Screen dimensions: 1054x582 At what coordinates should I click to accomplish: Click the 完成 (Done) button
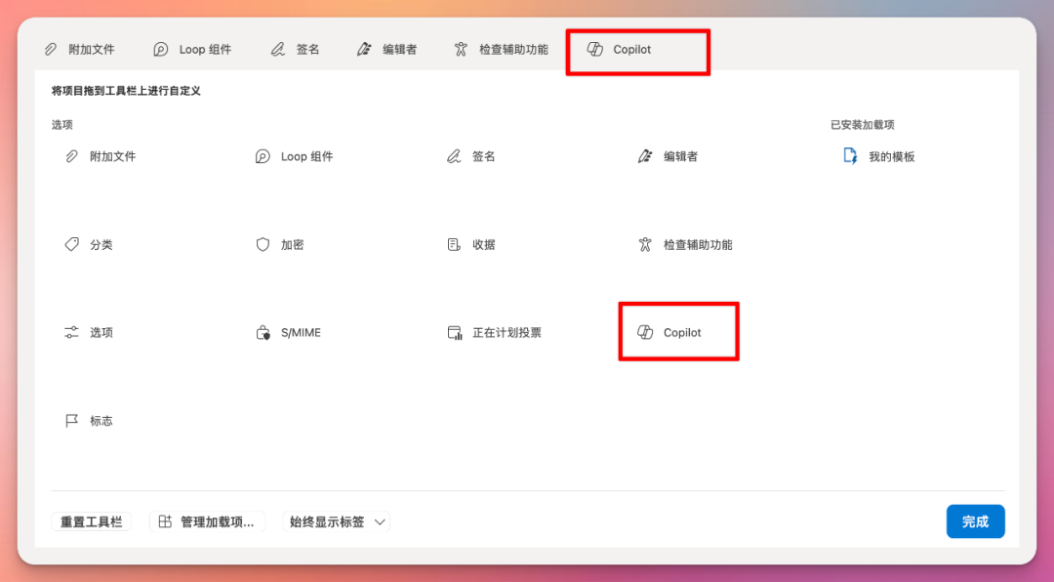point(975,520)
